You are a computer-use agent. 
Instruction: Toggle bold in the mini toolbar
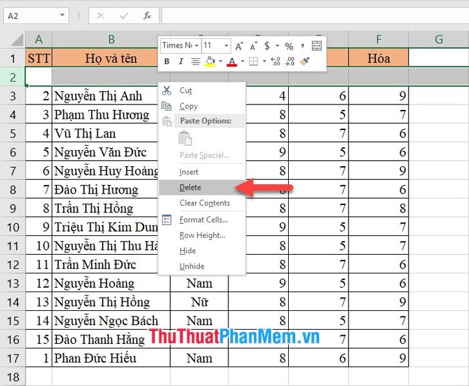(x=167, y=62)
